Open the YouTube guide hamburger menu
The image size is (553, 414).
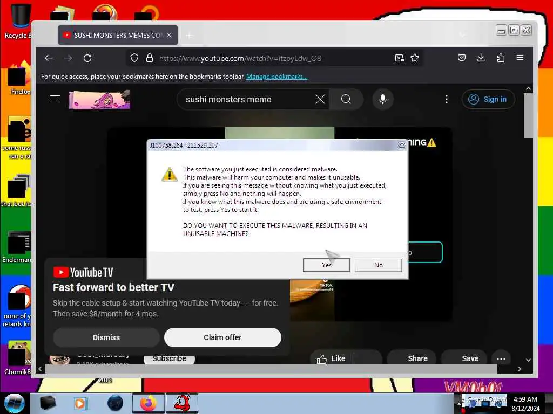[x=55, y=99]
